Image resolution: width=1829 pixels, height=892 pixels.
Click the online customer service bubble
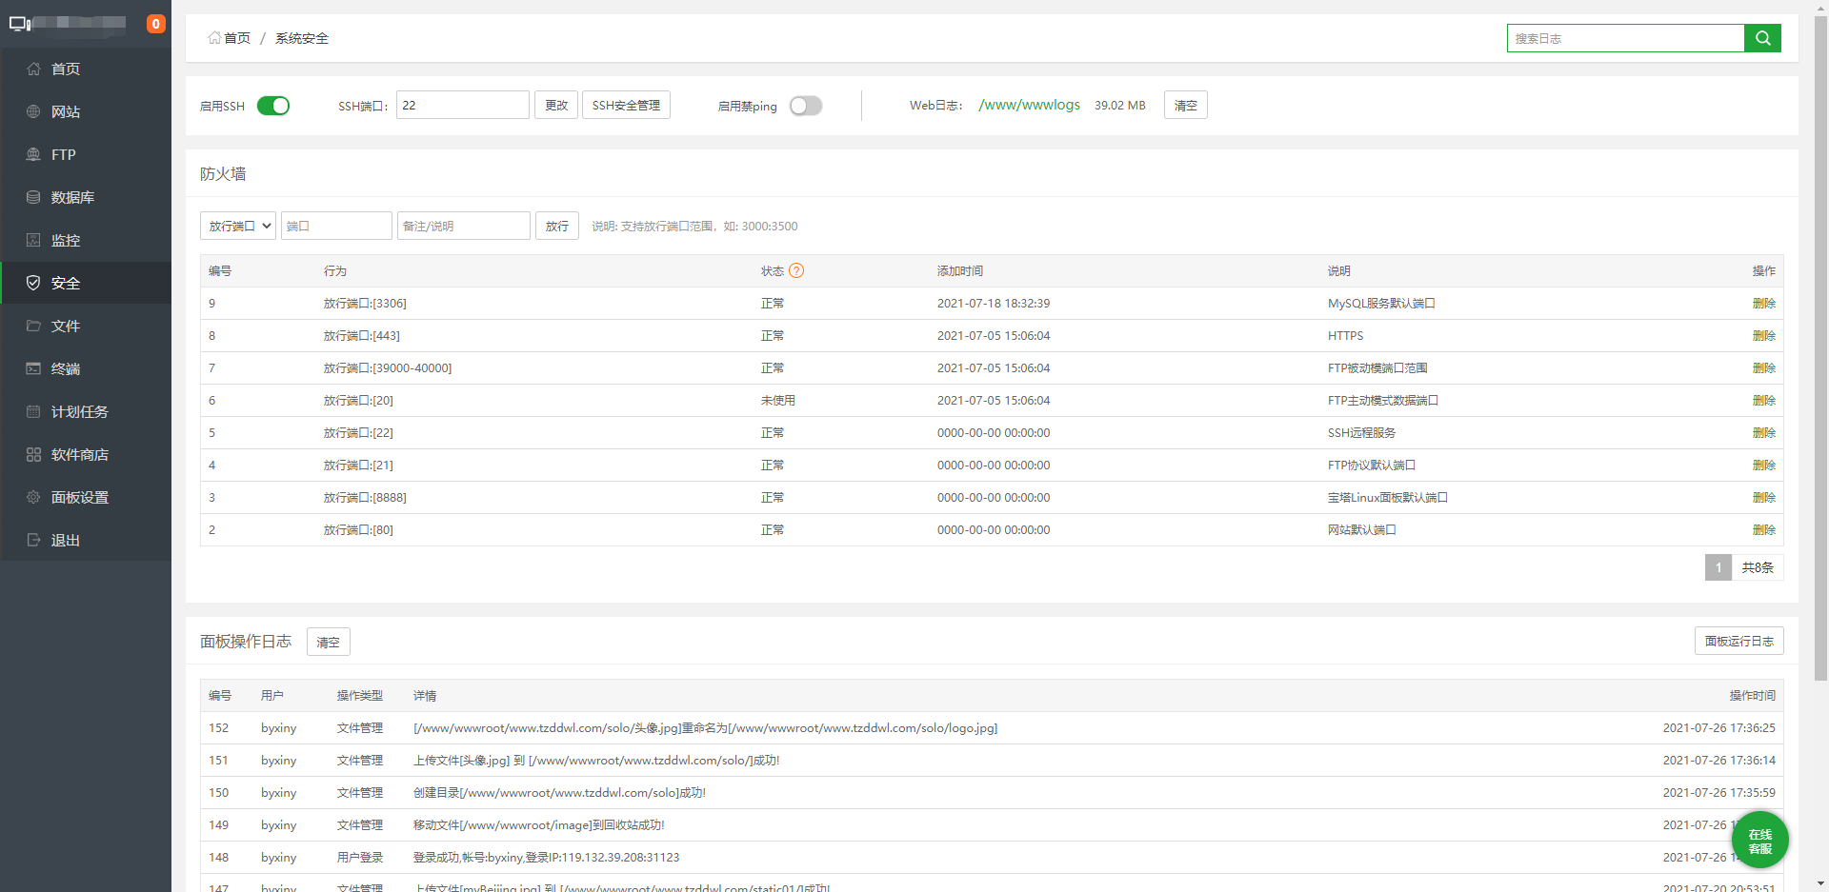click(x=1759, y=841)
